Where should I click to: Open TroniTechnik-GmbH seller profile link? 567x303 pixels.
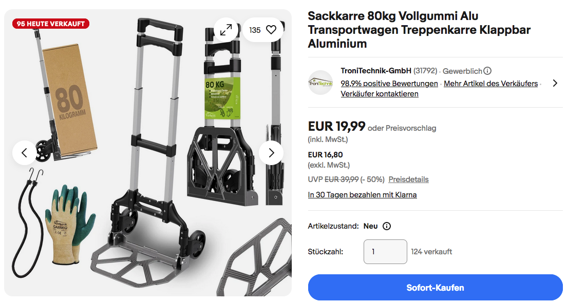pyautogui.click(x=376, y=71)
